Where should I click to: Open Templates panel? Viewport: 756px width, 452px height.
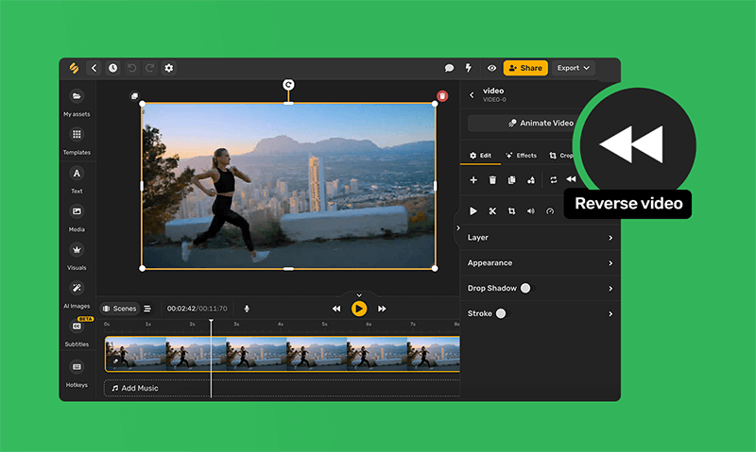(77, 141)
